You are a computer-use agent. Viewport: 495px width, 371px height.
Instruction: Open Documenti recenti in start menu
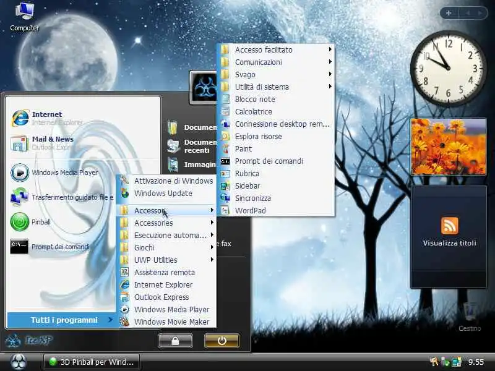(192, 147)
